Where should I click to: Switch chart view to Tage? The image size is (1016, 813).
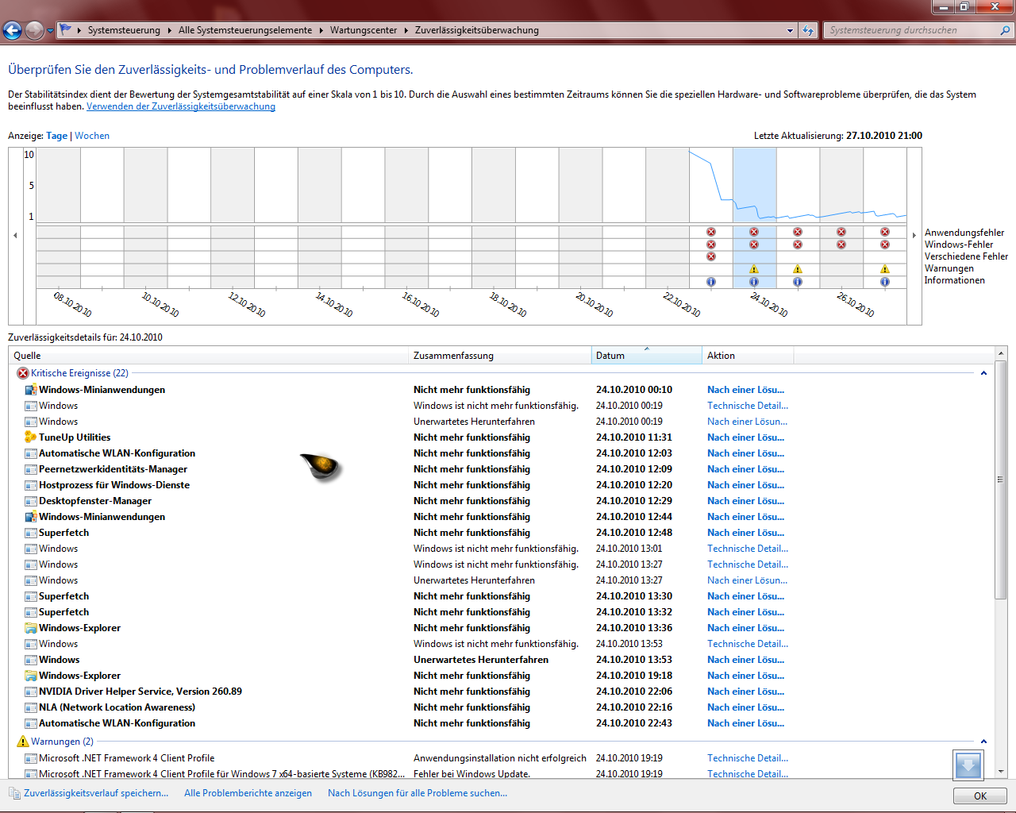pyautogui.click(x=56, y=136)
